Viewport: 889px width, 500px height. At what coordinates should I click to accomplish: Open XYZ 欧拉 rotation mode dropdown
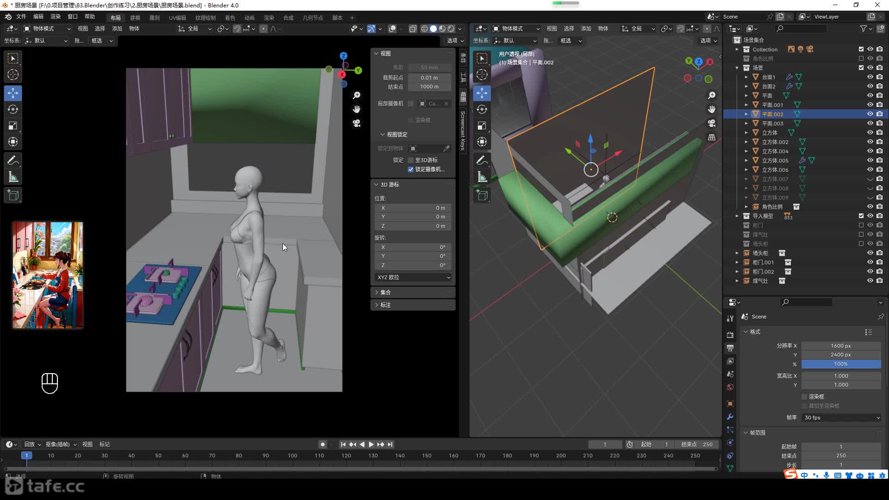(x=413, y=277)
